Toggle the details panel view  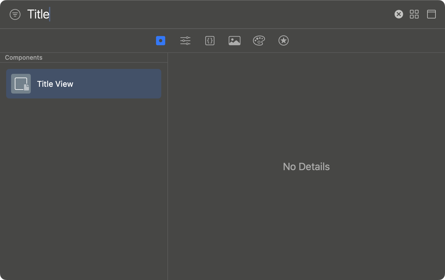[x=431, y=14]
